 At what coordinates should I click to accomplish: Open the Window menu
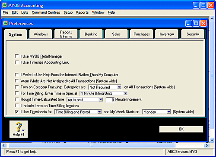(98, 12)
